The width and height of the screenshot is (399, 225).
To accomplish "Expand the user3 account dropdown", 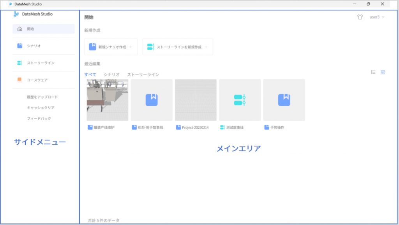I will (377, 17).
